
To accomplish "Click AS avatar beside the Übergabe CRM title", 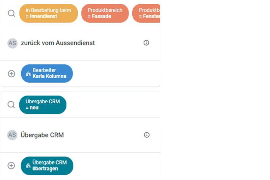I will 12,135.
